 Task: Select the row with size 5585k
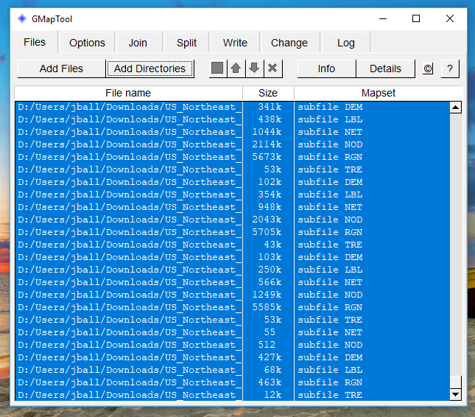tap(233, 307)
